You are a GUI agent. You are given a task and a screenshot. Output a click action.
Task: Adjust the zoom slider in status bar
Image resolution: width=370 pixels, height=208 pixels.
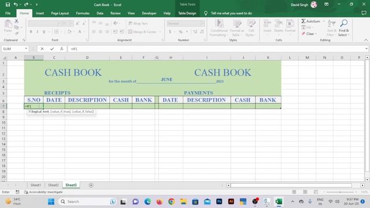tap(341, 192)
